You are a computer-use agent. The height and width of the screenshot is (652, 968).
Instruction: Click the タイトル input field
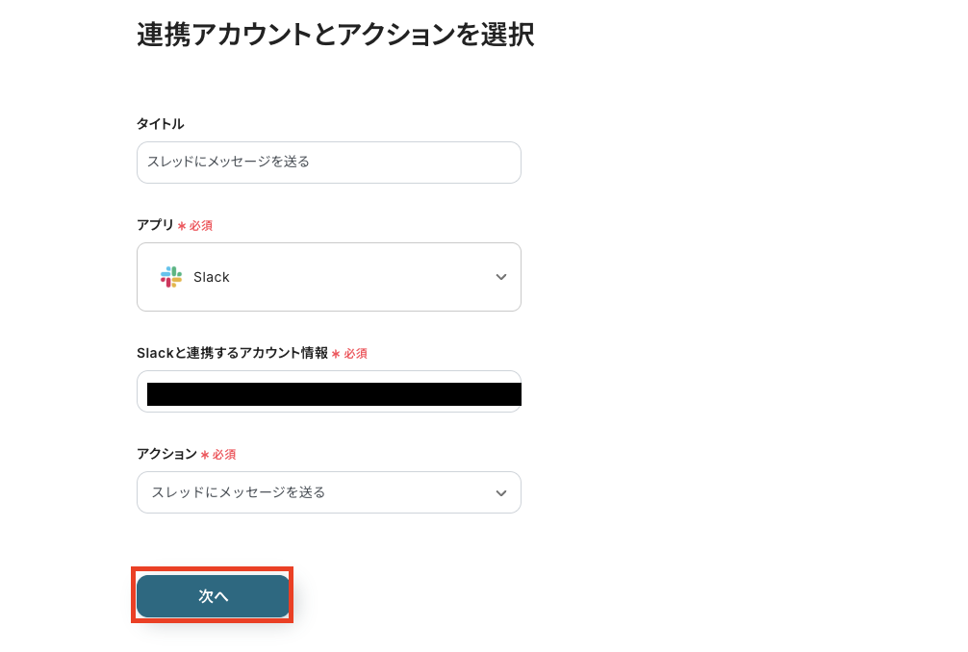pos(329,163)
